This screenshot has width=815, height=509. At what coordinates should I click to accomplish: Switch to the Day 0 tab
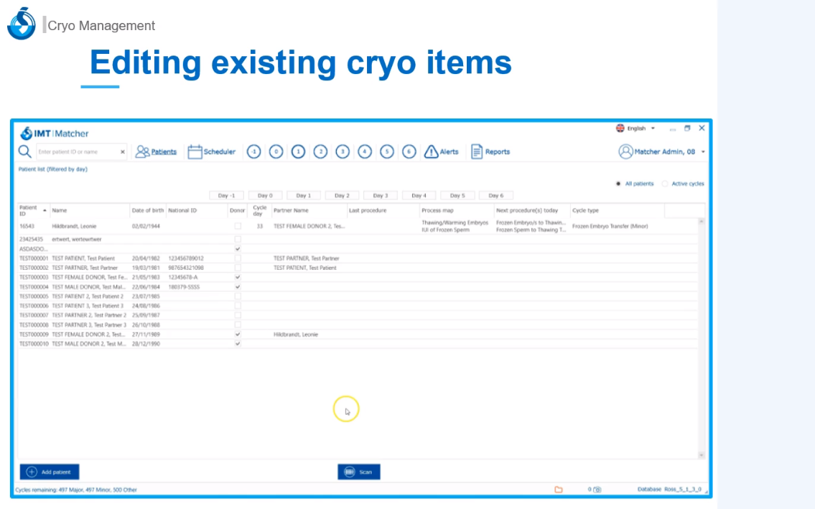265,195
